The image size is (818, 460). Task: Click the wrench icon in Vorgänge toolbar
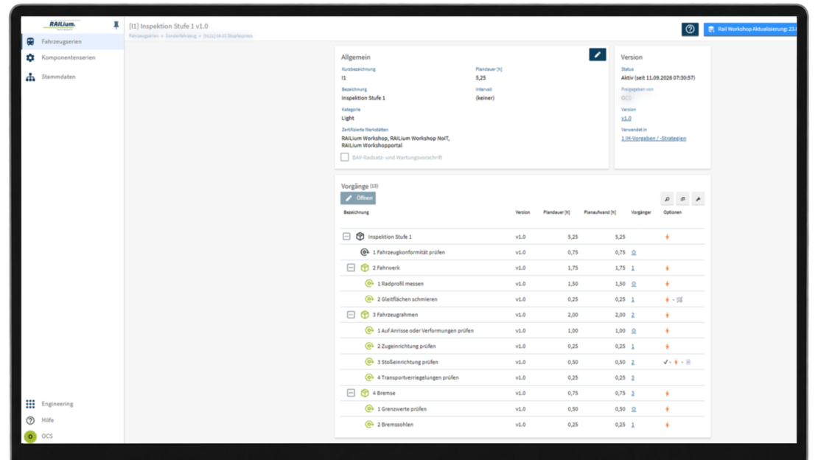point(698,199)
